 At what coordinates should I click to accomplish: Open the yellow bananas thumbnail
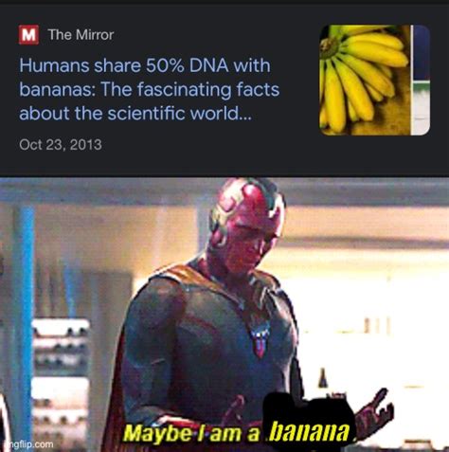374,80
